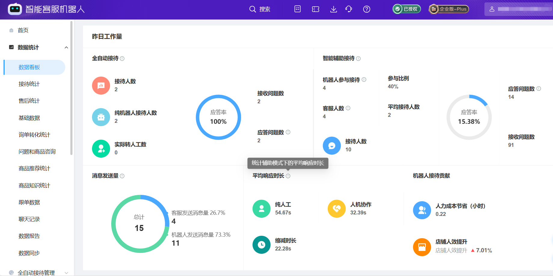Click the sidebar vertical scrollbar
Image resolution: width=553 pixels, height=276 pixels.
click(x=71, y=88)
